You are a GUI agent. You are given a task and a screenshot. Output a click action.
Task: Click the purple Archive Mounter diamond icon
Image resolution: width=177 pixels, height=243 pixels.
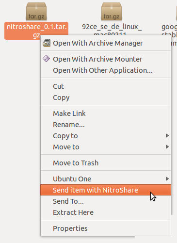(x=46, y=59)
